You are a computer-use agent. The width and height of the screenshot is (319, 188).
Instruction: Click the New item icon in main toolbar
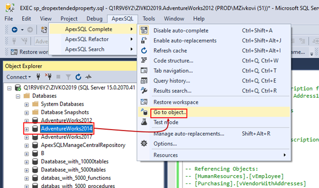(44, 30)
